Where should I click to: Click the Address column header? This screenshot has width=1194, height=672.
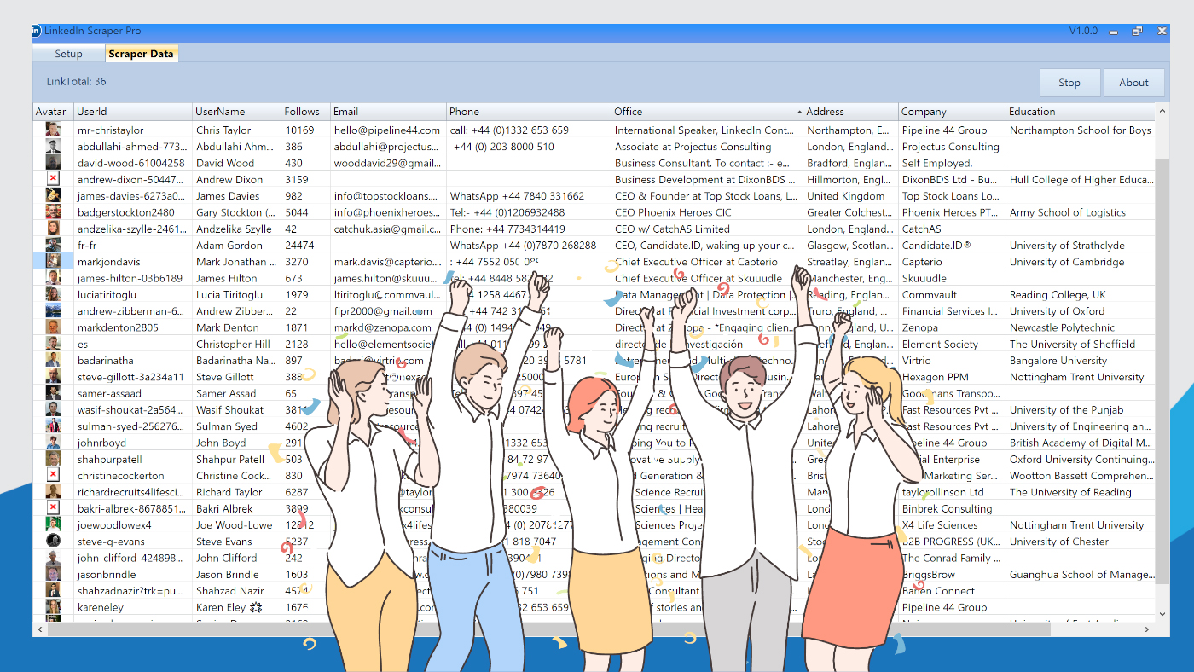[850, 112]
